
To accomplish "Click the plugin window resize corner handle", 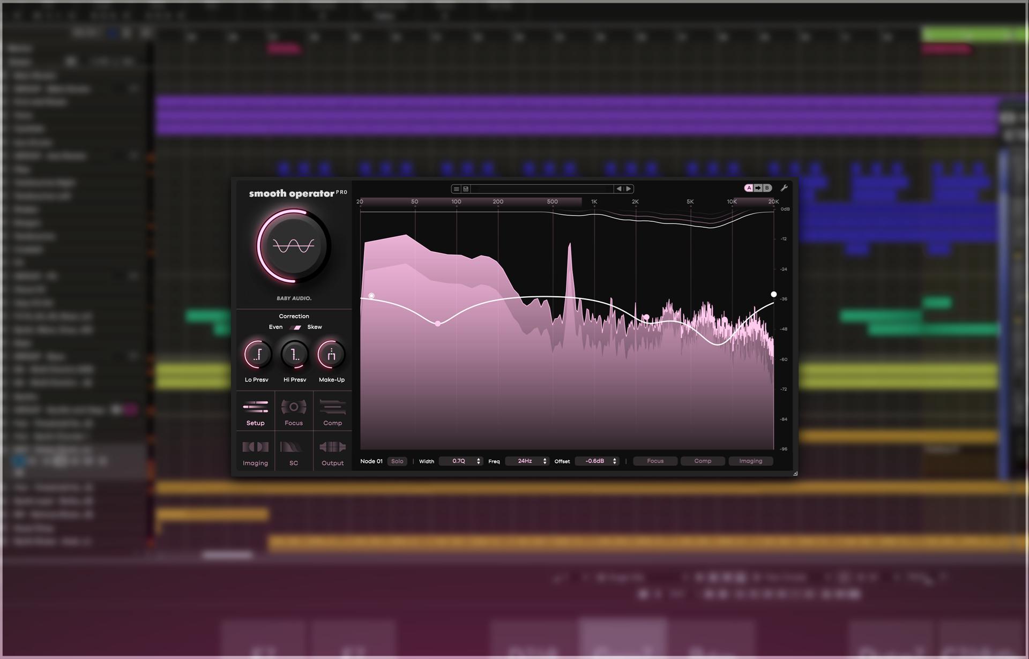I will (795, 473).
